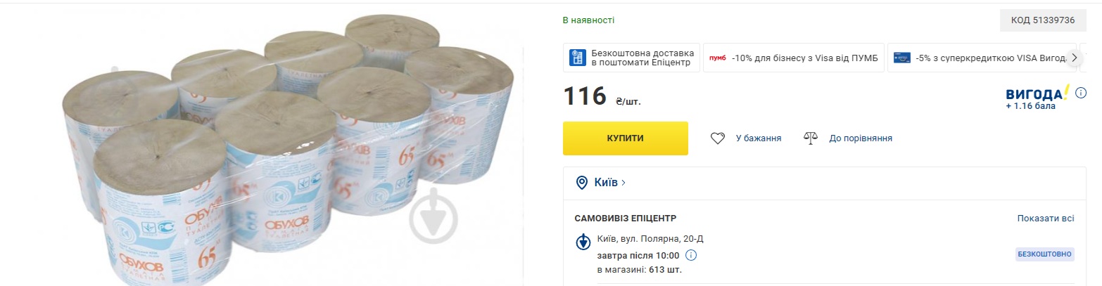1102x286 pixels.
Task: Click Показати всі pickup stores
Action: [x=1046, y=218]
